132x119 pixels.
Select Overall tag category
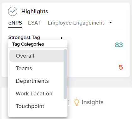[x=37, y=56]
